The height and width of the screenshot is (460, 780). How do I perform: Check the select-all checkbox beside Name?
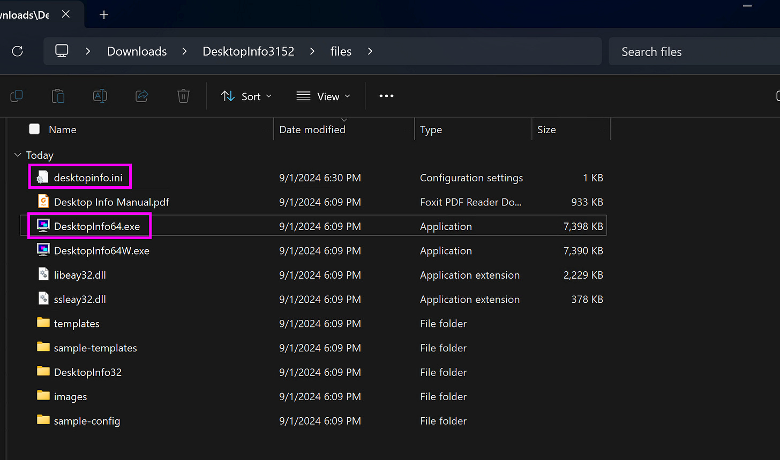(x=34, y=128)
